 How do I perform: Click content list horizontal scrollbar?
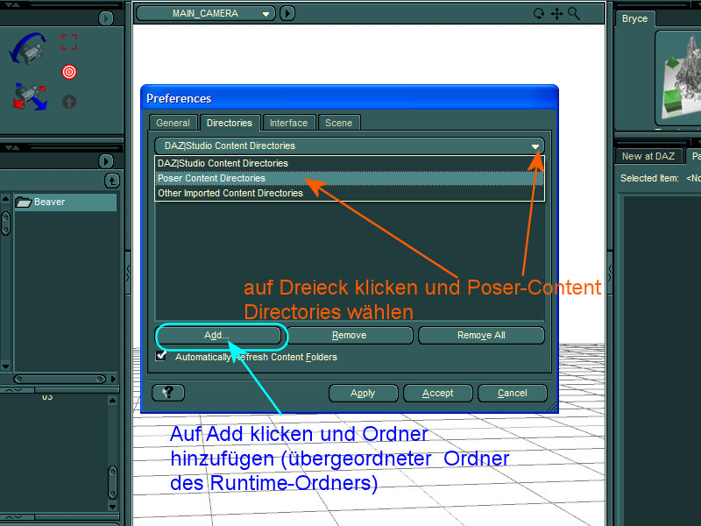point(60,380)
